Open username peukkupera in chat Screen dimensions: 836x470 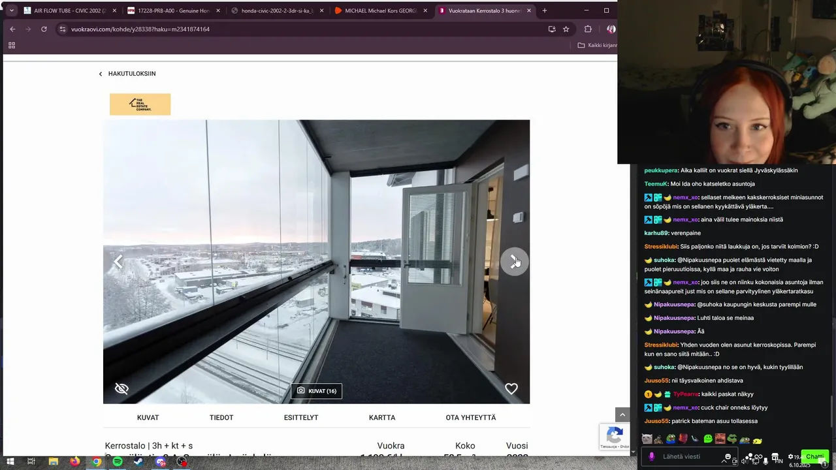pyautogui.click(x=661, y=170)
